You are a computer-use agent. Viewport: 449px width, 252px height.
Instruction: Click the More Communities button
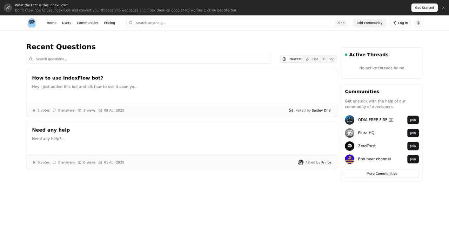[382, 174]
